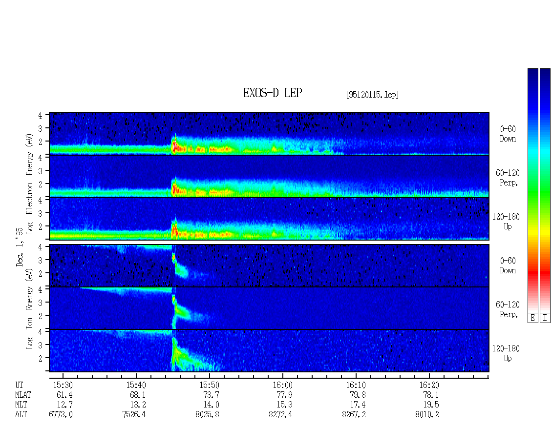The height and width of the screenshot is (427, 552).
Task: Click the ion 60-120 Perp. spectrogram panel
Action: pyautogui.click(x=269, y=308)
